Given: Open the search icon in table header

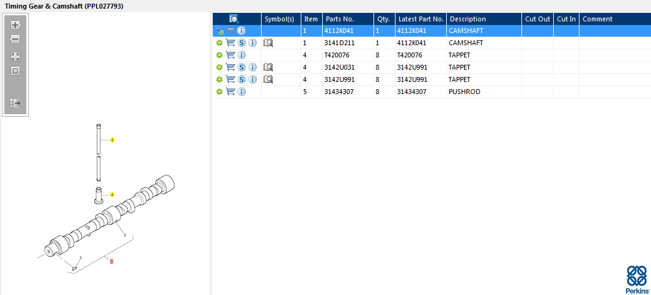Looking at the screenshot, I should (x=234, y=19).
